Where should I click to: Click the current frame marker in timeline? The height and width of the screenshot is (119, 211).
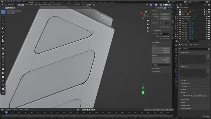[6, 112]
